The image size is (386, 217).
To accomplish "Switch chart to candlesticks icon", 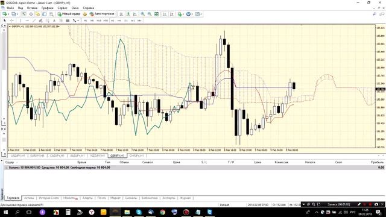I will (x=128, y=14).
